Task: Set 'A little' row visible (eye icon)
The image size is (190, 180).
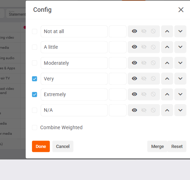Action: click(x=134, y=47)
